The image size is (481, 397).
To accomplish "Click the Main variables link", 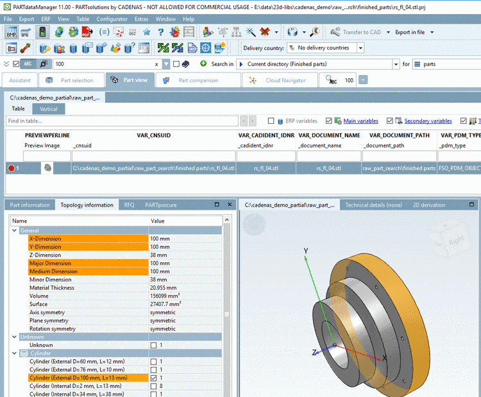I will (360, 121).
